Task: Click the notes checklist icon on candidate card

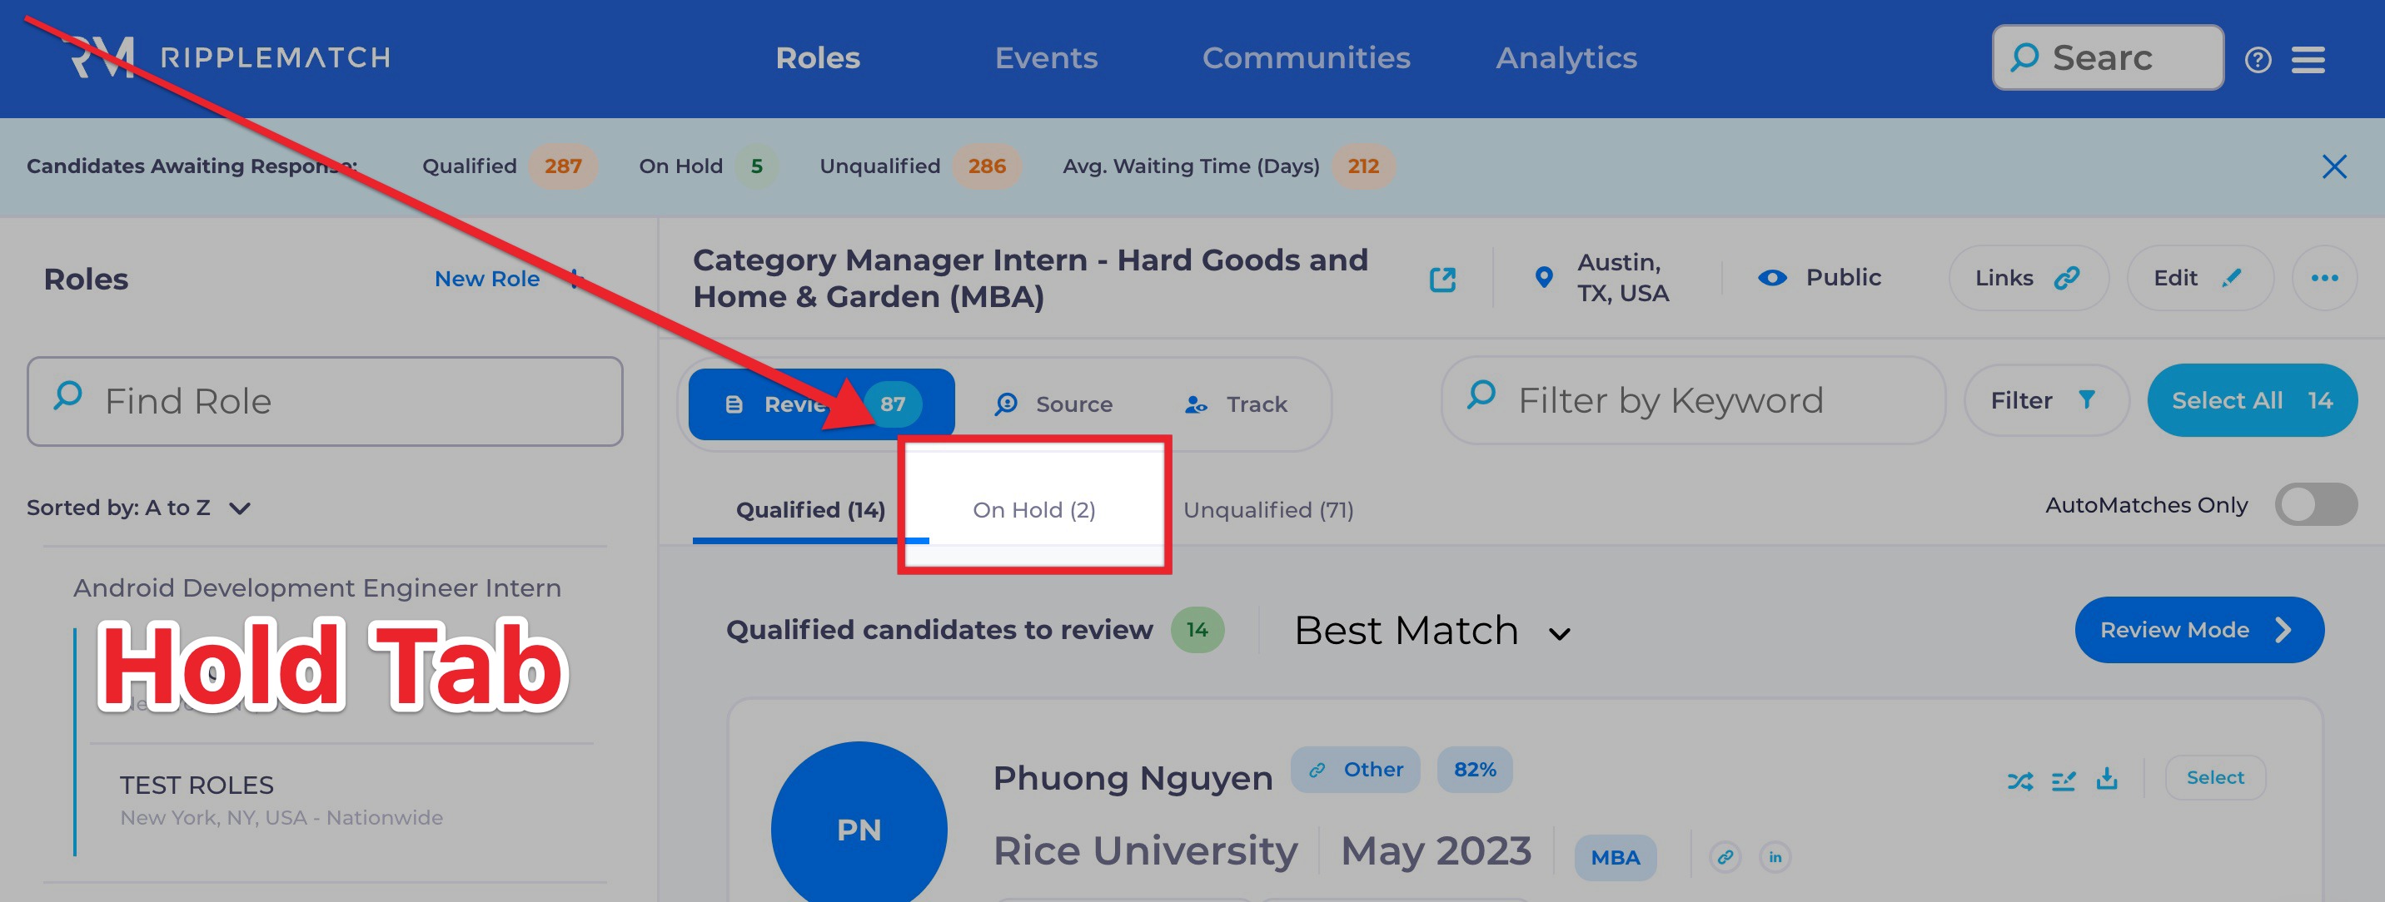Action: click(x=2064, y=781)
